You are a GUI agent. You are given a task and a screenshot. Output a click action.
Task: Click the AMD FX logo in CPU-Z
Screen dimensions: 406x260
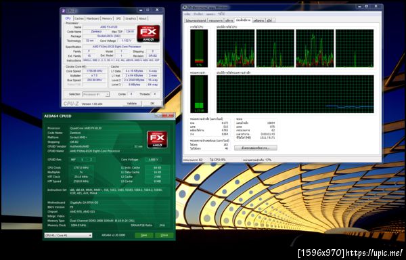pos(148,34)
